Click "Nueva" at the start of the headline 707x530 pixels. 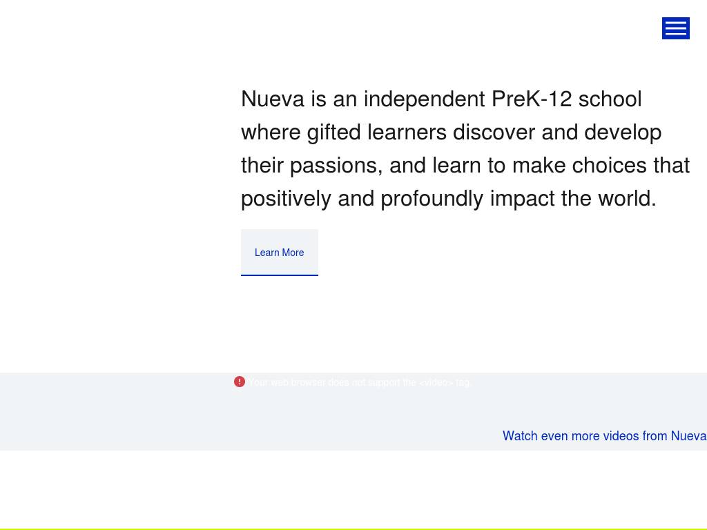273,99
